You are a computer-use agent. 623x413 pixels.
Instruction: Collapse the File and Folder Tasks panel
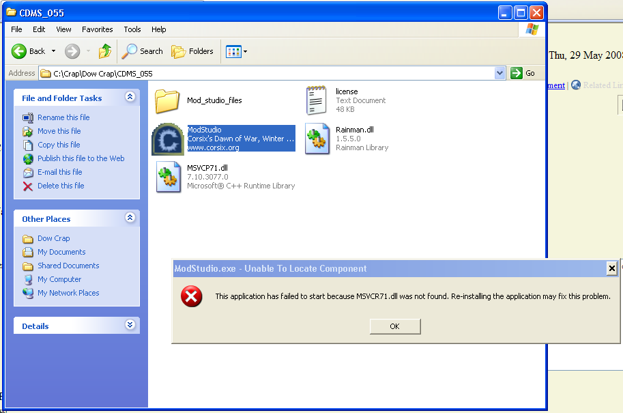(x=130, y=96)
